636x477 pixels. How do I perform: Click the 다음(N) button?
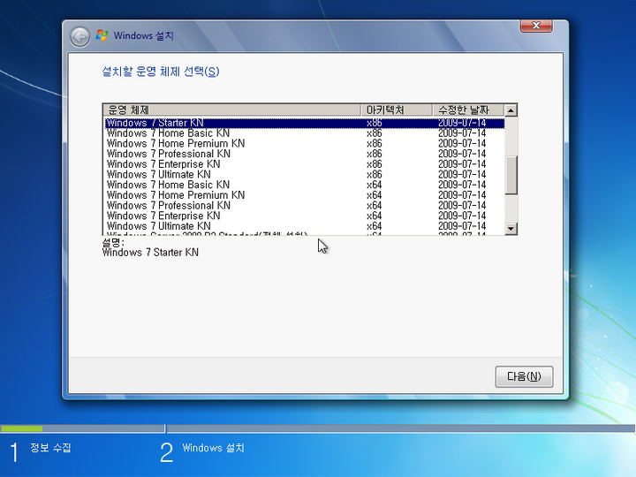[524, 376]
